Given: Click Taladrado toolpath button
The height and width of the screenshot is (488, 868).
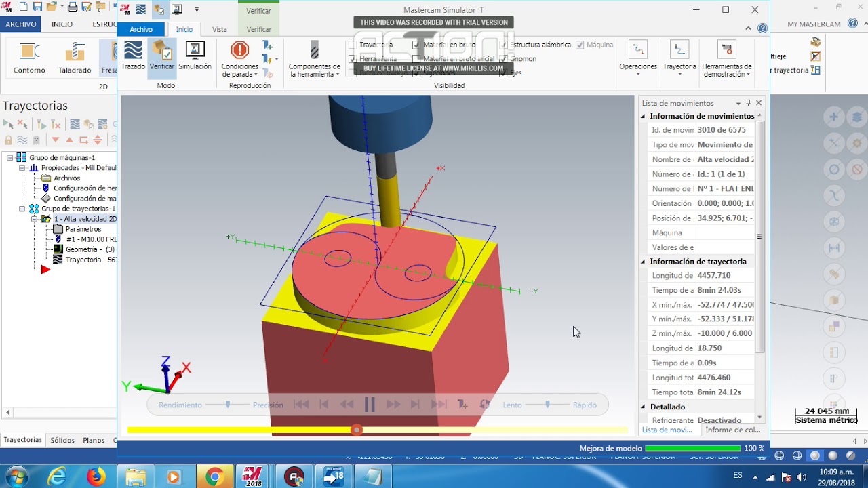Looking at the screenshot, I should 75,58.
